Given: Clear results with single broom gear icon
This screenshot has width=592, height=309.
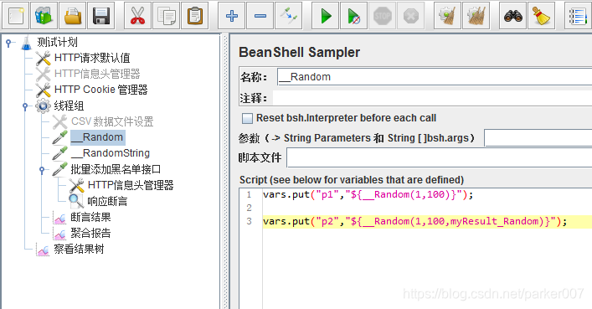Looking at the screenshot, I should [447, 16].
